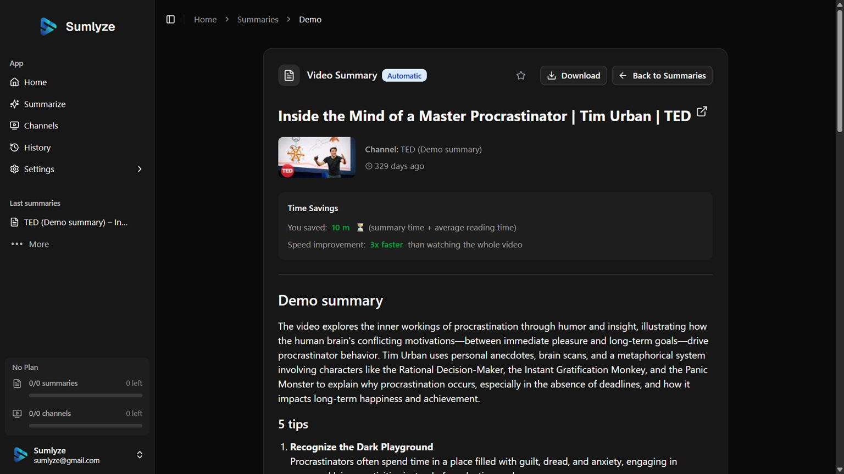Click the Last summaries document icon
This screenshot has width=844, height=474.
(x=15, y=222)
